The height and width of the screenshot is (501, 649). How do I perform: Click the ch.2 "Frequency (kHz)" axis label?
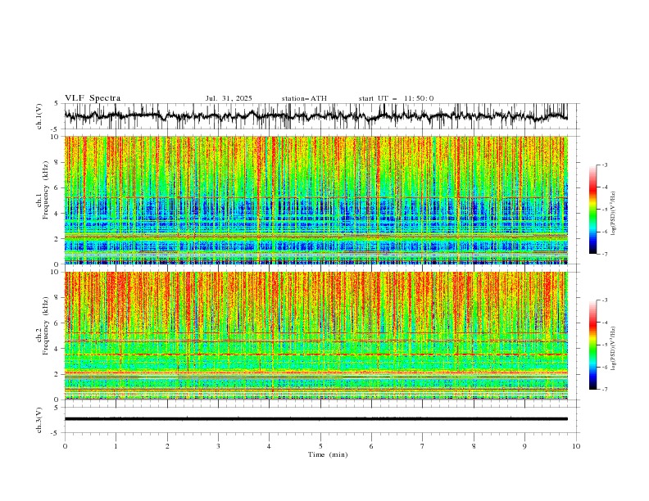45,325
